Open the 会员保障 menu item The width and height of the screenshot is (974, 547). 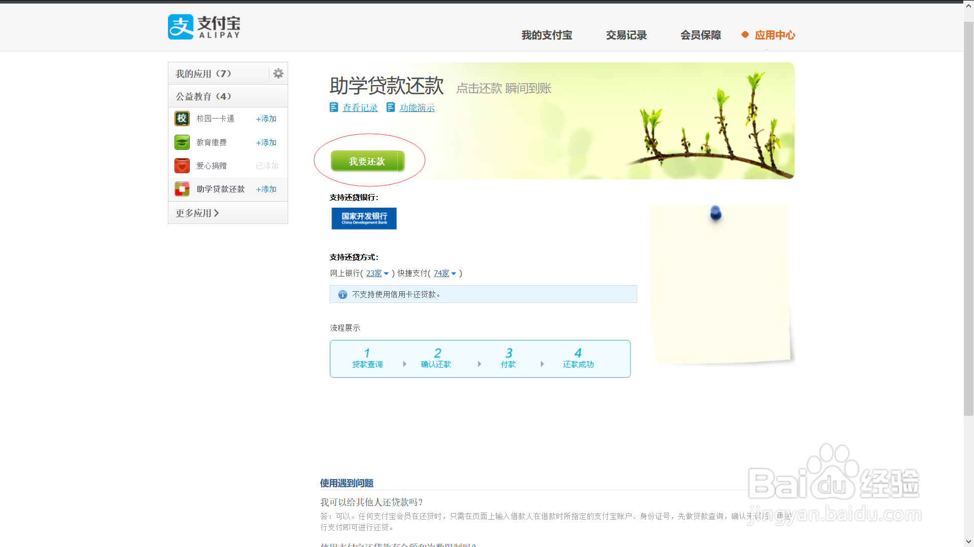[x=701, y=35]
